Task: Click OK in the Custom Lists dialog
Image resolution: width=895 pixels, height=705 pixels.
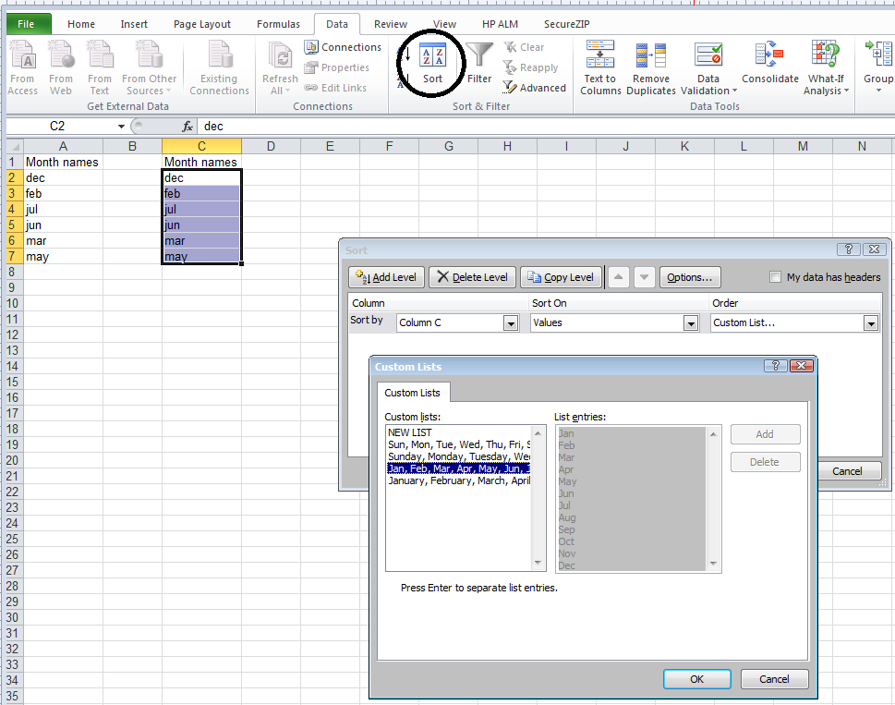Action: coord(697,679)
